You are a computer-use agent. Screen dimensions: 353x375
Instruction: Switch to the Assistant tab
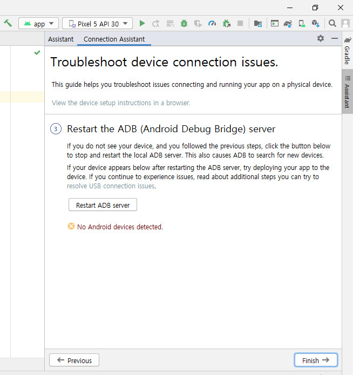point(61,39)
